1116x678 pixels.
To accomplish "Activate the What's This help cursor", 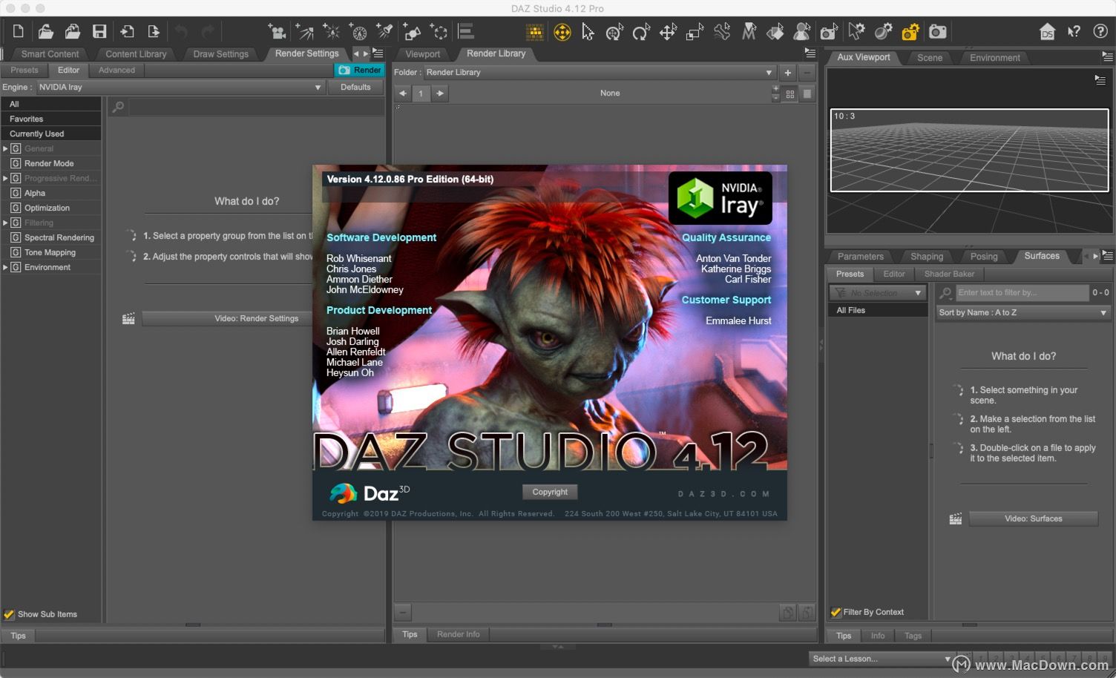I will pyautogui.click(x=1074, y=32).
